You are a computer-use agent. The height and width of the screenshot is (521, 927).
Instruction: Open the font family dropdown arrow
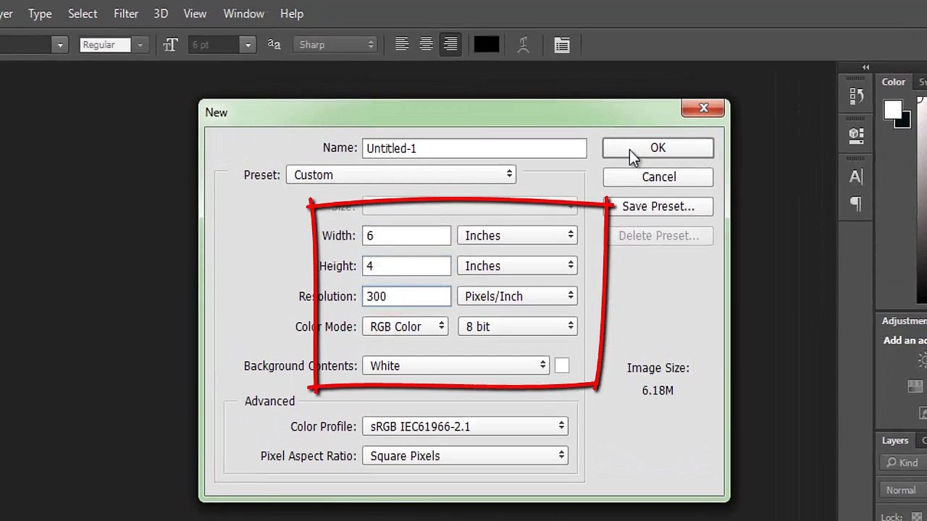coord(60,45)
